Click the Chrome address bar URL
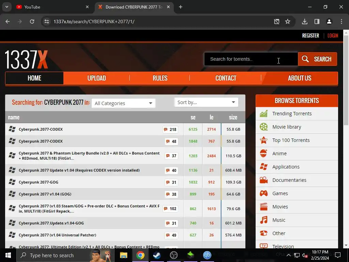The height and width of the screenshot is (262, 349). click(x=94, y=21)
